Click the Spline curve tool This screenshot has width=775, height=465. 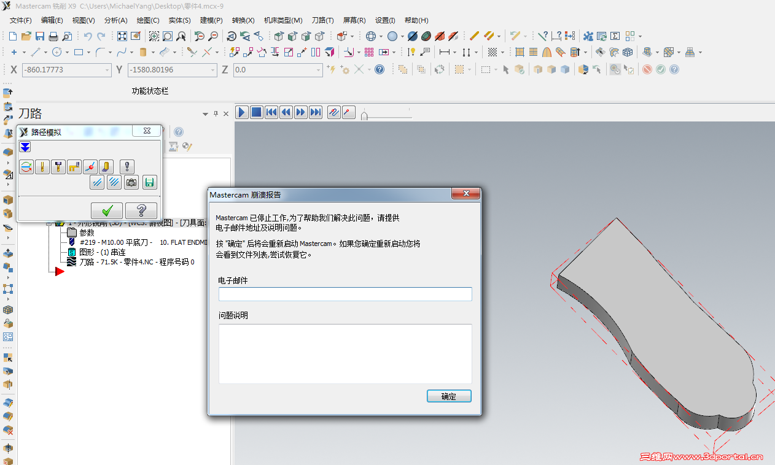[x=122, y=52]
